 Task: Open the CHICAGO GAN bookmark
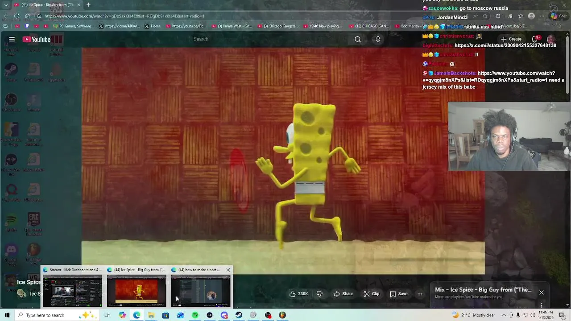368,26
